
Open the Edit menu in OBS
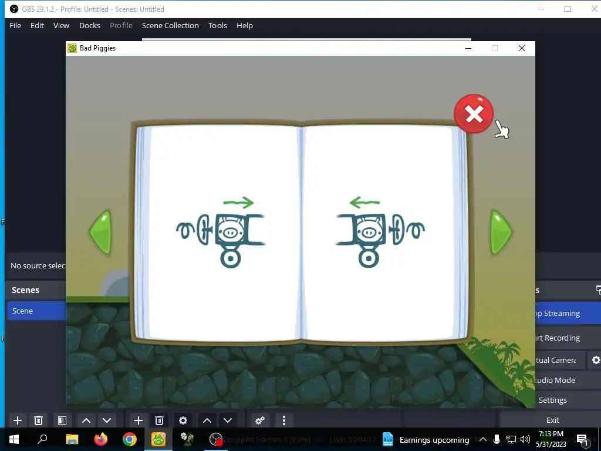[37, 25]
